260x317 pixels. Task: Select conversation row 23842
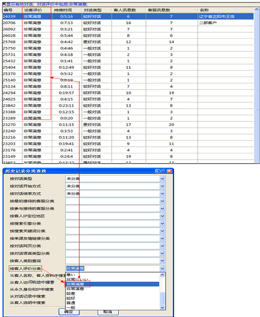point(128,106)
